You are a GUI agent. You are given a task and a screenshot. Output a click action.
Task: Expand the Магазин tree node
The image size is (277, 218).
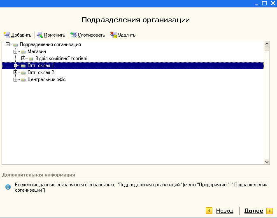pos(15,51)
